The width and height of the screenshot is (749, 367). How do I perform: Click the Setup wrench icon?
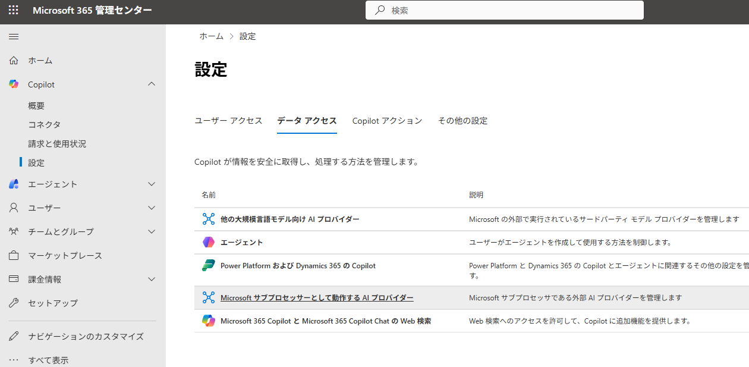[14, 303]
